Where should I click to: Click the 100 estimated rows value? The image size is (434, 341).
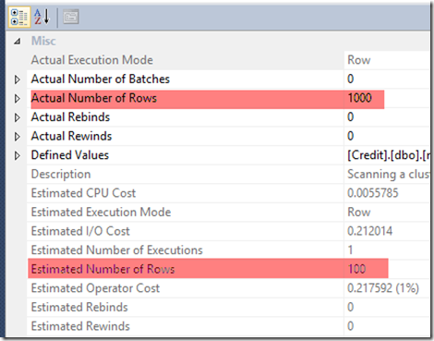coord(356,269)
